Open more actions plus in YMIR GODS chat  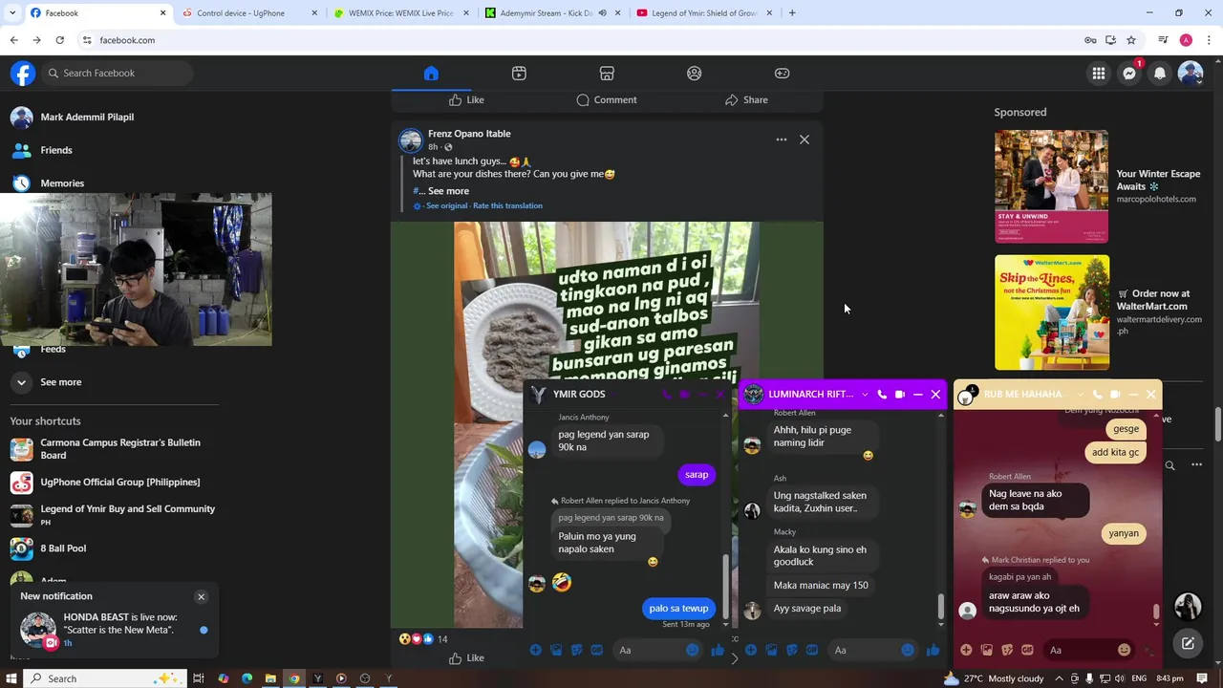(535, 651)
